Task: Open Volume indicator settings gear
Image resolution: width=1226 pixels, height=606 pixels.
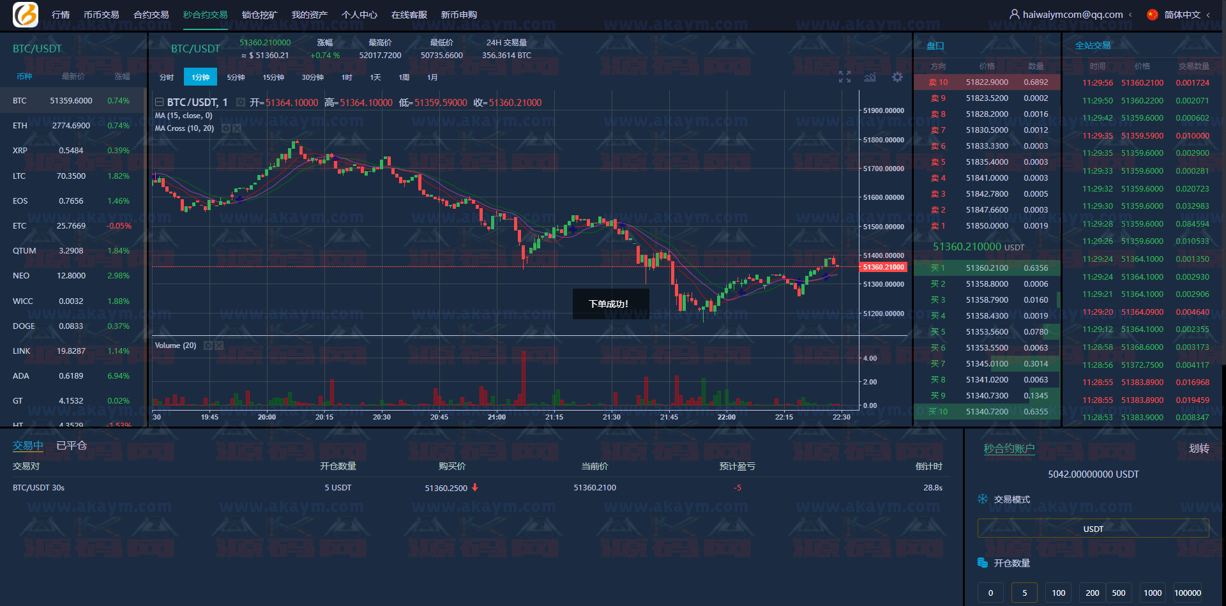Action: coord(208,345)
